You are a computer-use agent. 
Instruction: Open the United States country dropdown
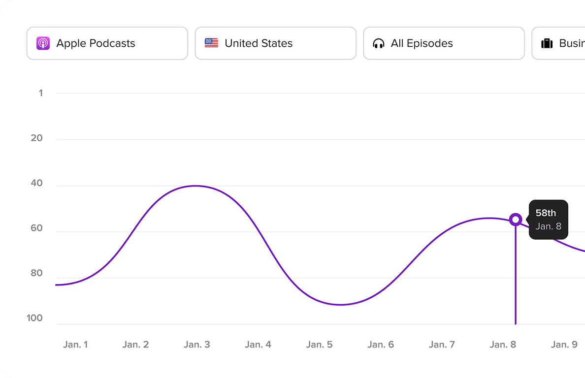(276, 43)
